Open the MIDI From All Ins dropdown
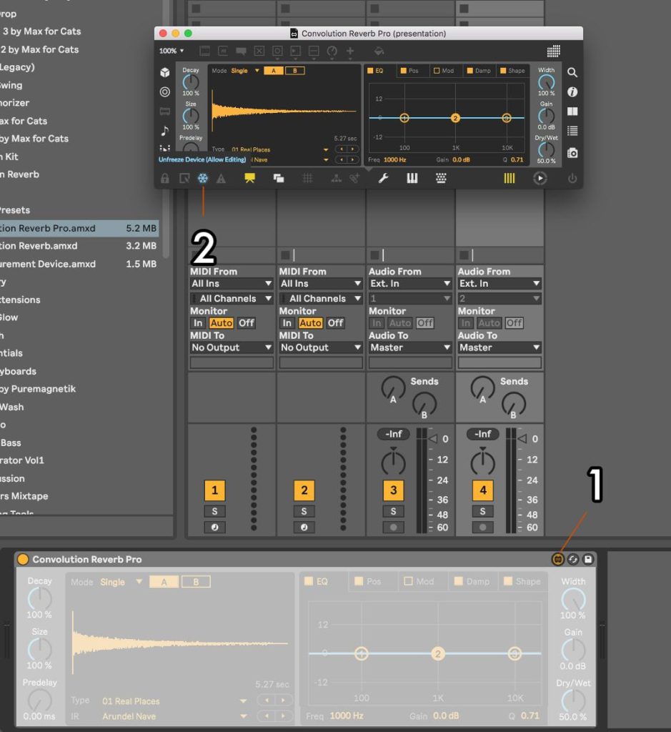This screenshot has width=671, height=732. click(x=231, y=284)
